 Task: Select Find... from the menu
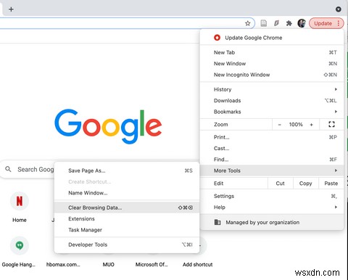pyautogui.click(x=272, y=160)
